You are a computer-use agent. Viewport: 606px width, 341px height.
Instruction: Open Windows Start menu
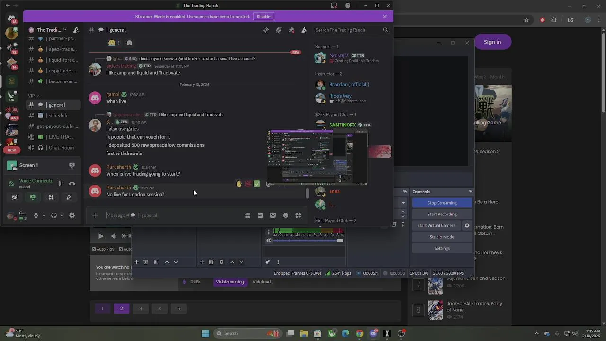tap(205, 333)
